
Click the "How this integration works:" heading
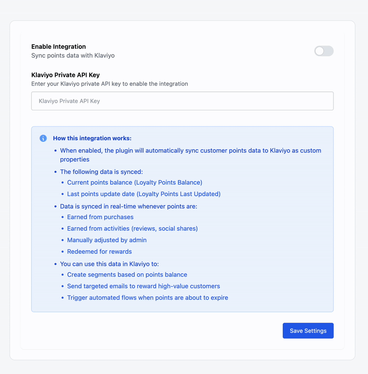(92, 138)
